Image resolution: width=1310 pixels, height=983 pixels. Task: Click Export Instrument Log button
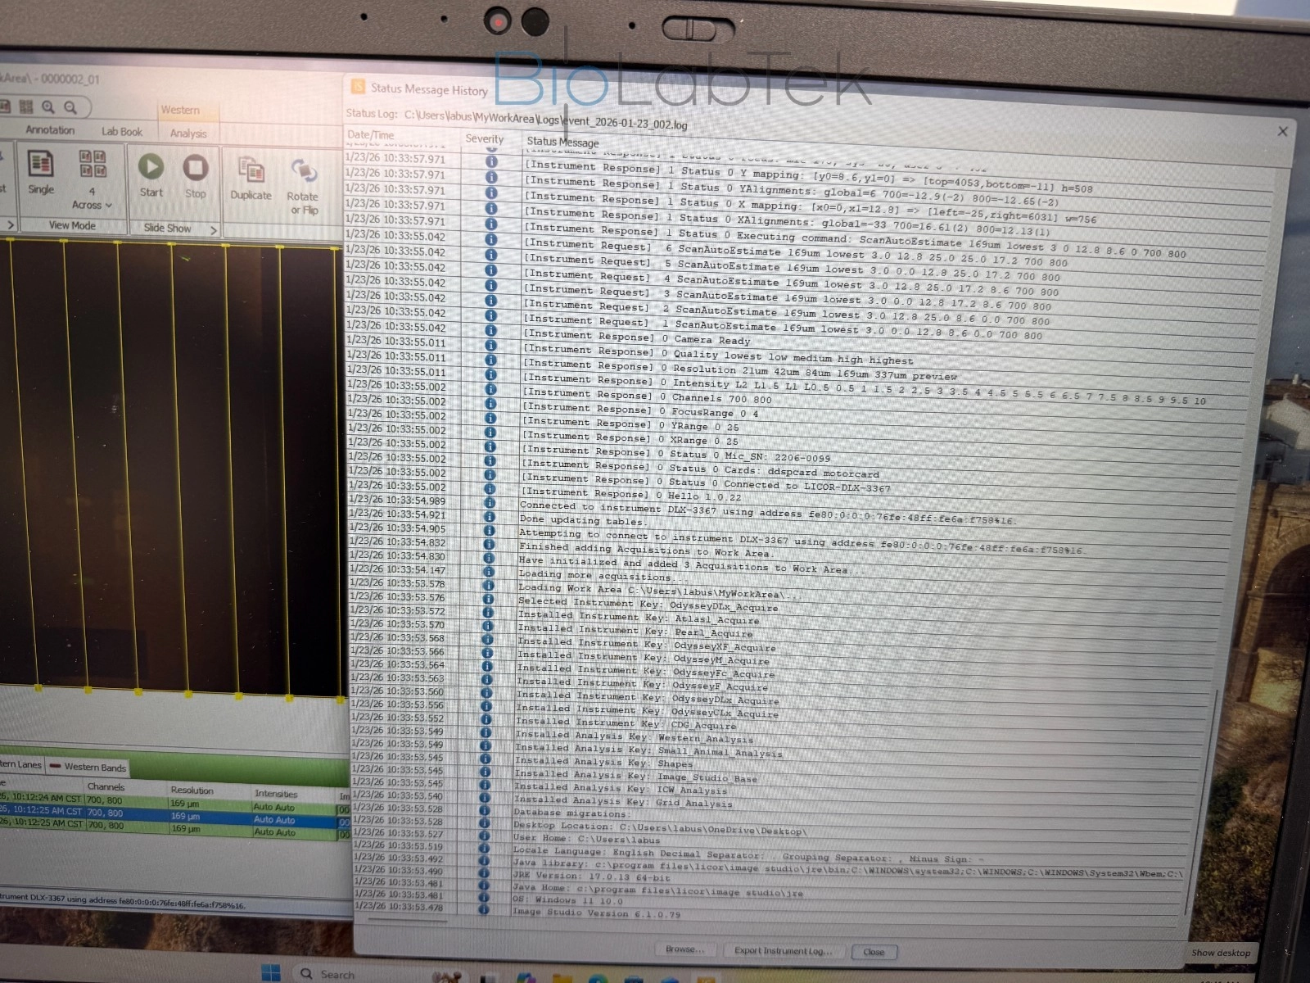(783, 951)
